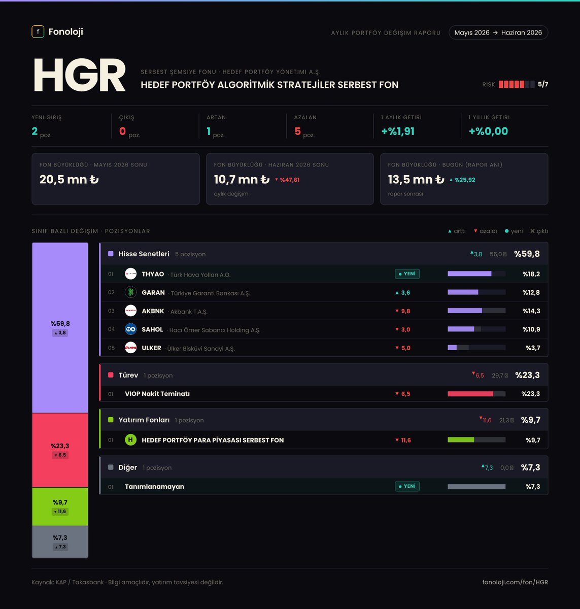The width and height of the screenshot is (580, 609).
Task: Click 'Hacı Ömer Sabancı Holding A.Ş.' text
Action: pyautogui.click(x=215, y=330)
